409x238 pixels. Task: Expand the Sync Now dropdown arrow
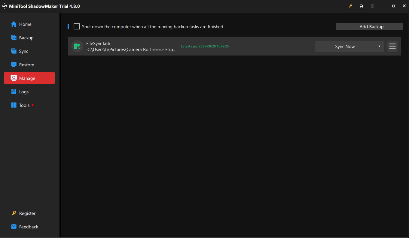[x=379, y=46]
